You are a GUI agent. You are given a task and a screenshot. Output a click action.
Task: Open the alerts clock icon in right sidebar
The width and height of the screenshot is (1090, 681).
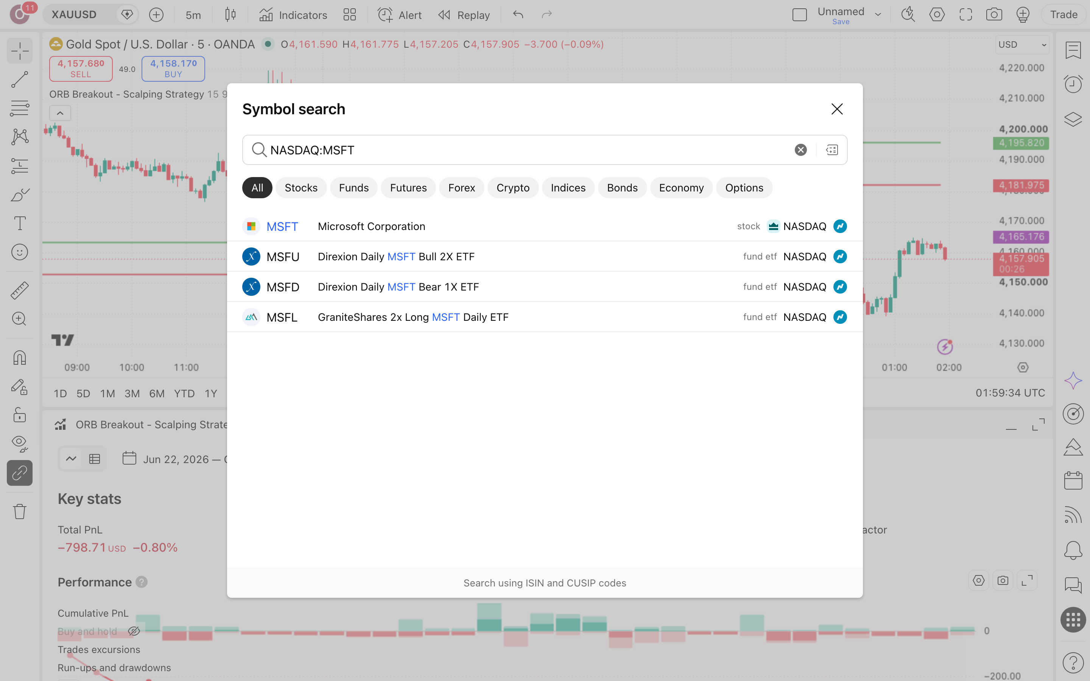(x=1073, y=84)
